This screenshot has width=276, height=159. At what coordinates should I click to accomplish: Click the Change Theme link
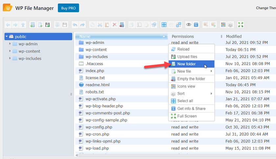click(x=266, y=8)
